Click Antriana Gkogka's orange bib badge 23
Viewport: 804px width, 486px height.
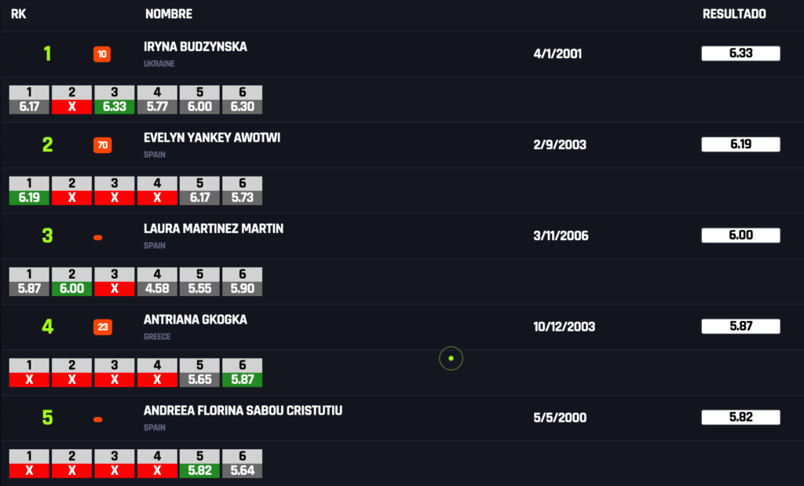coord(102,327)
